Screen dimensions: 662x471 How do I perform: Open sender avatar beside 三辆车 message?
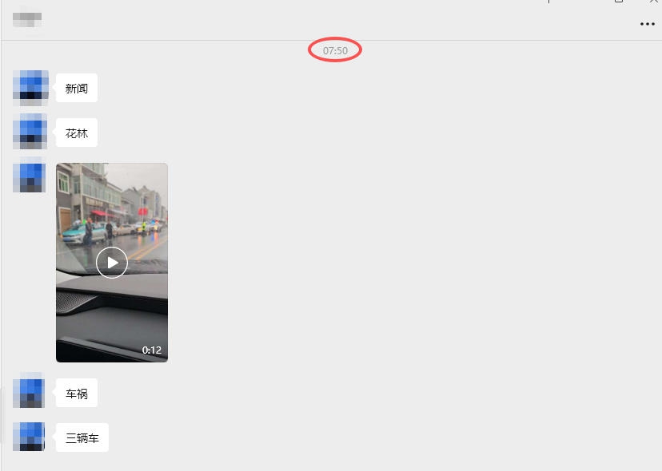29,436
